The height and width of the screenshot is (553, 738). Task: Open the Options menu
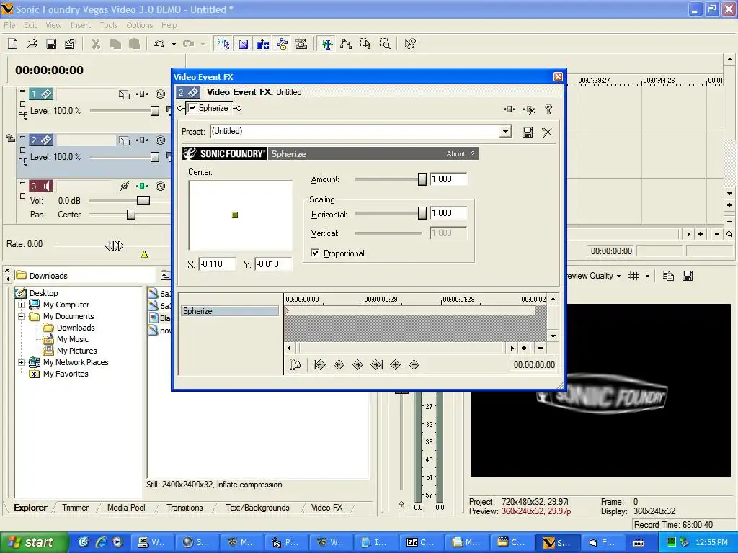click(139, 25)
